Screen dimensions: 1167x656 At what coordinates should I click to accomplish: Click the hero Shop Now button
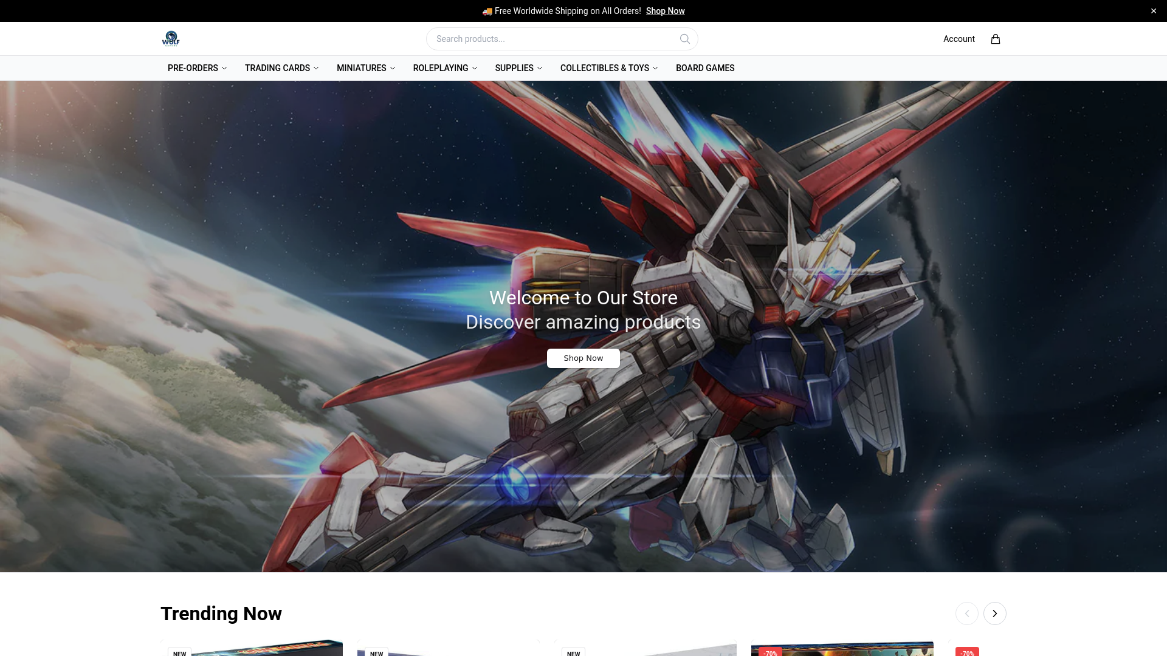[x=583, y=358]
